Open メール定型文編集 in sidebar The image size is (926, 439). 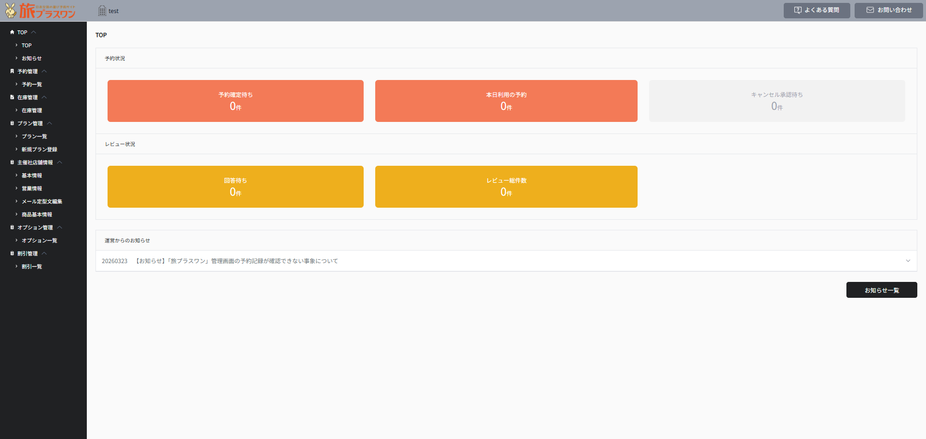click(x=41, y=201)
